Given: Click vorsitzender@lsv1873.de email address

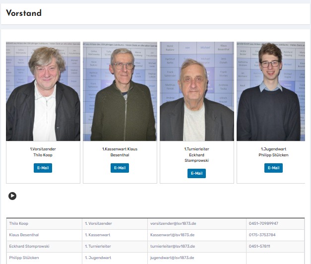Looking at the screenshot, I should coord(173,224).
